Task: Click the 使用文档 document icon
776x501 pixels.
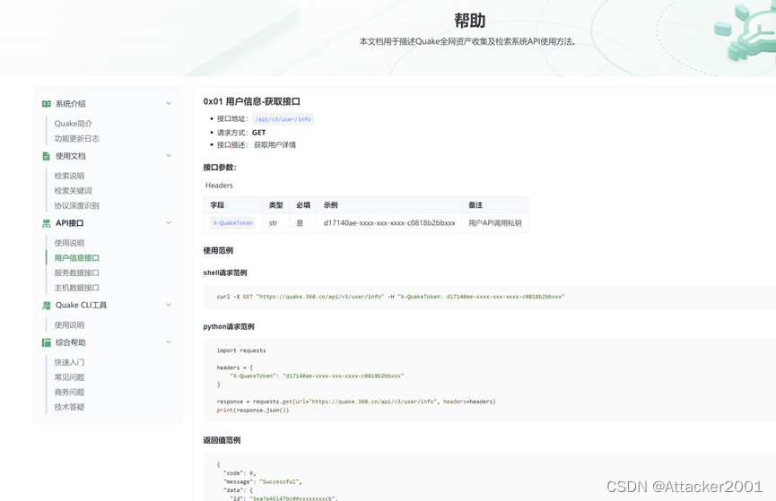Action: tap(47, 156)
